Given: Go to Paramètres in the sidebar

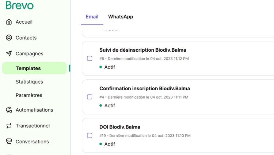Looking at the screenshot, I should coord(29,95).
